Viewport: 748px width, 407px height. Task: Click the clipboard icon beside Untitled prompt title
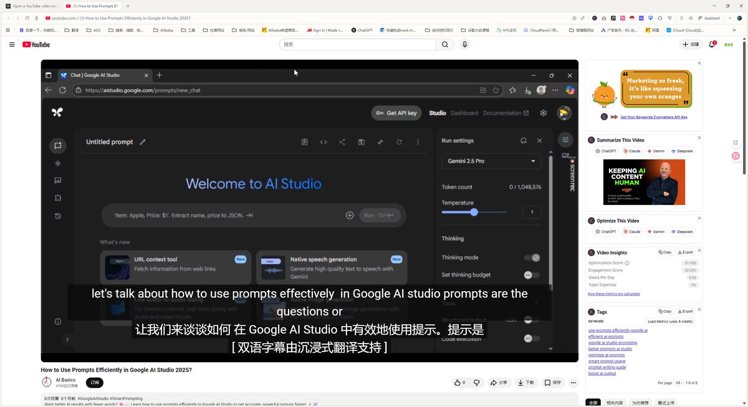tap(304, 141)
